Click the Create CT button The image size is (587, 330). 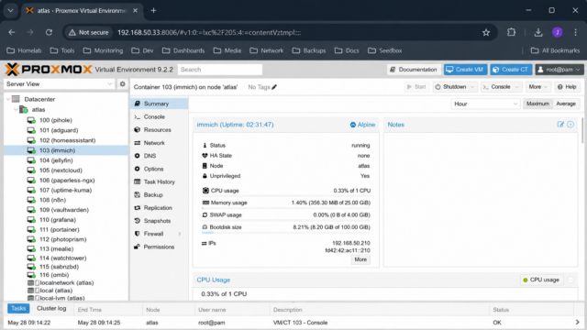tap(511, 70)
